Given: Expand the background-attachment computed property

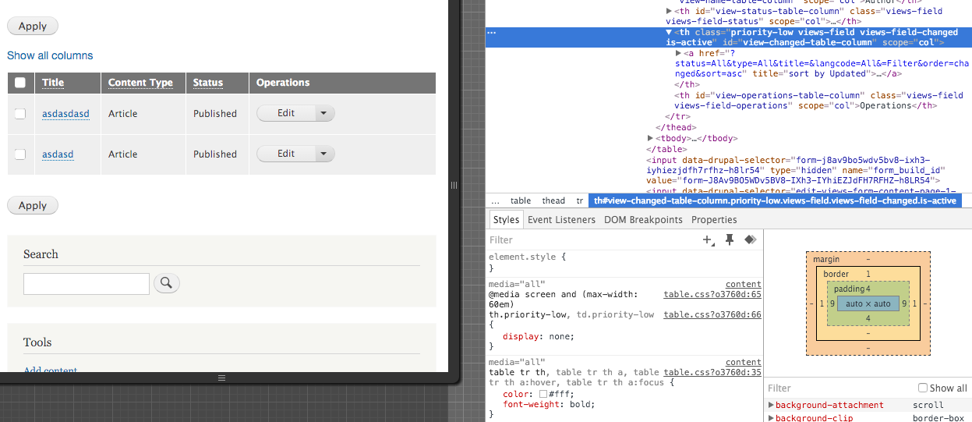Looking at the screenshot, I should [x=771, y=406].
